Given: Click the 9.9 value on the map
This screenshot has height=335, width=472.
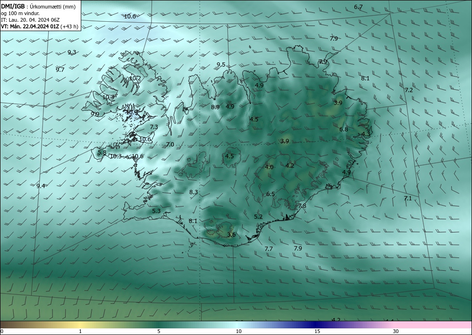Looking at the screenshot, I should [95, 114].
